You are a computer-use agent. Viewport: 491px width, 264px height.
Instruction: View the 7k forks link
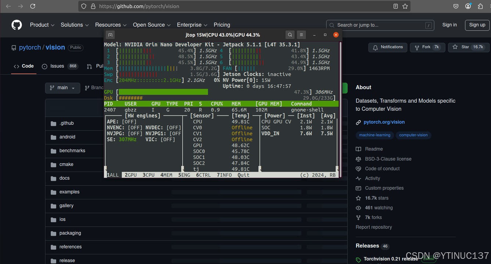pyautogui.click(x=373, y=217)
